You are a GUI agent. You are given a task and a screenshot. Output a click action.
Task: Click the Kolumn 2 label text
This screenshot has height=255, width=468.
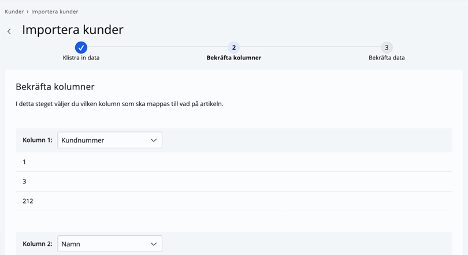38,244
